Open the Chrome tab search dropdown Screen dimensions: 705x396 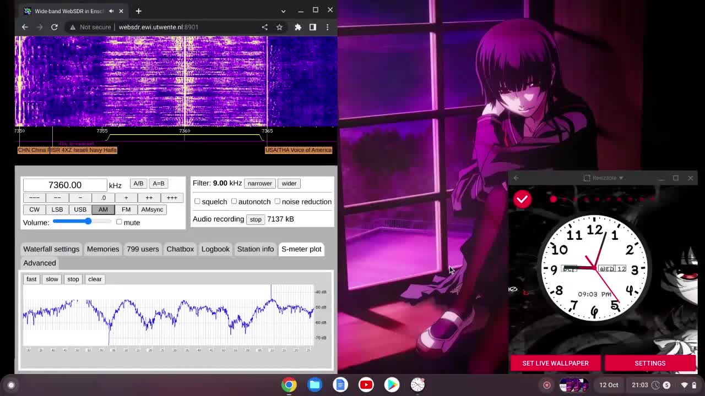pos(283,11)
